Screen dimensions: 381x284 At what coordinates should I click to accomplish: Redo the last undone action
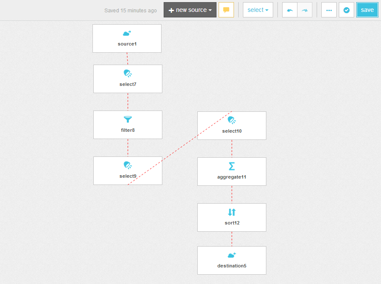pos(305,10)
